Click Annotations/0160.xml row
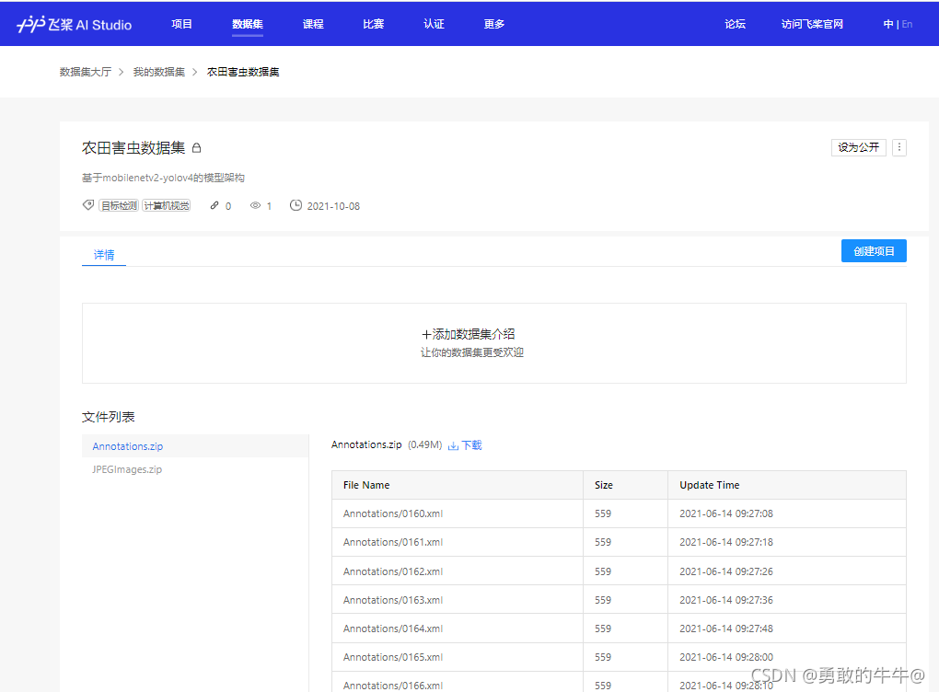 (619, 513)
